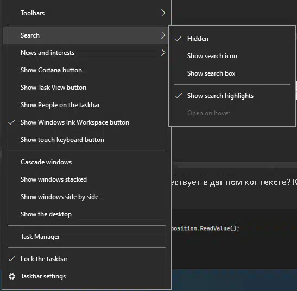The width and height of the screenshot is (297, 291).
Task: Click the checkmark beside Lock the taskbar
Action: 12,258
